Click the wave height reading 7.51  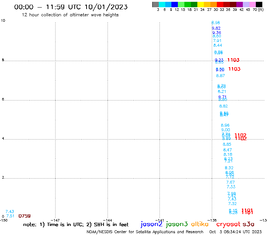pos(10,216)
